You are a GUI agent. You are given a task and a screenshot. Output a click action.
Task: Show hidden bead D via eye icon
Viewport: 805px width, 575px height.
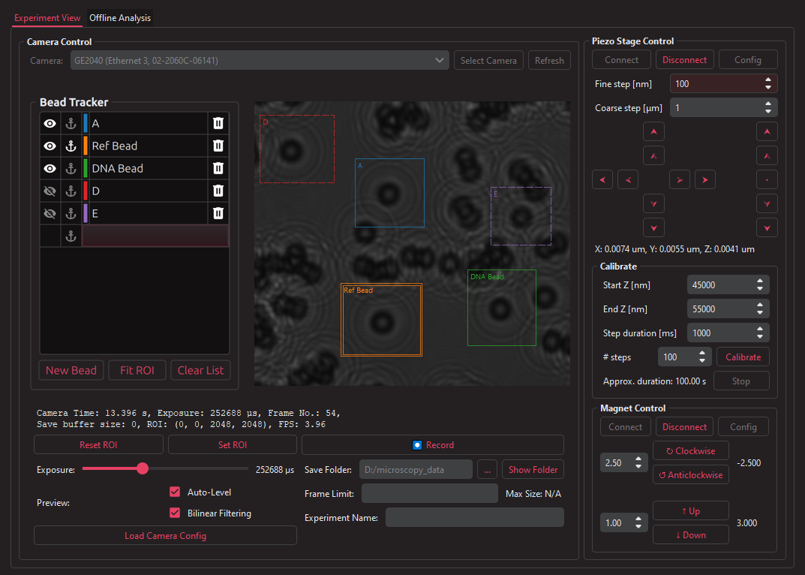(x=50, y=191)
